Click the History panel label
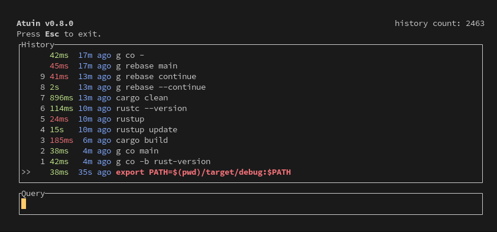 pyautogui.click(x=38, y=45)
